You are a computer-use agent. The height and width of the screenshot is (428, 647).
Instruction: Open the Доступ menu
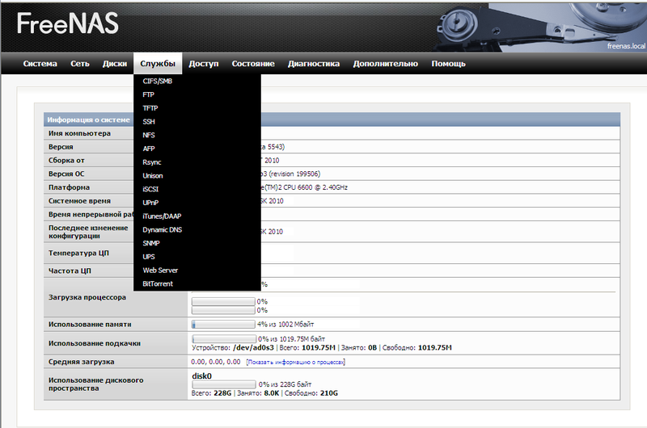coord(204,64)
